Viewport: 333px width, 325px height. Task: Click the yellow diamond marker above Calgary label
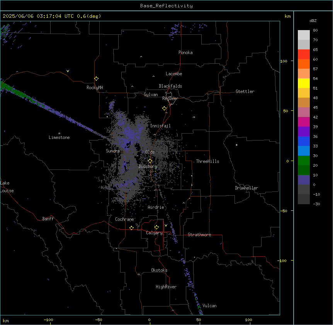click(156, 227)
